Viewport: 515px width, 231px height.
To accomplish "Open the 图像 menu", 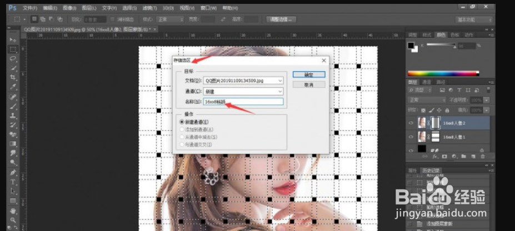I will click(x=69, y=8).
